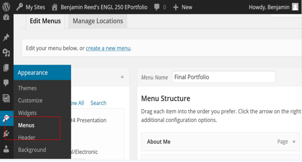Viewport: 302px width, 162px height.
Task: Open the Appearance paintbrush icon
Action: [x=7, y=118]
